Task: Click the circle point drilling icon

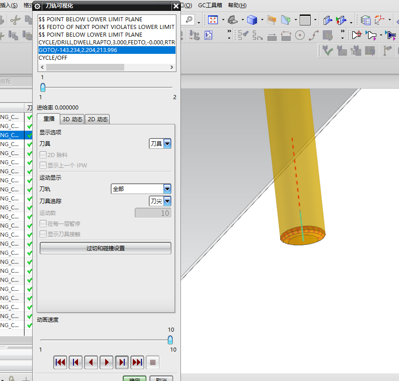Action: (x=300, y=35)
